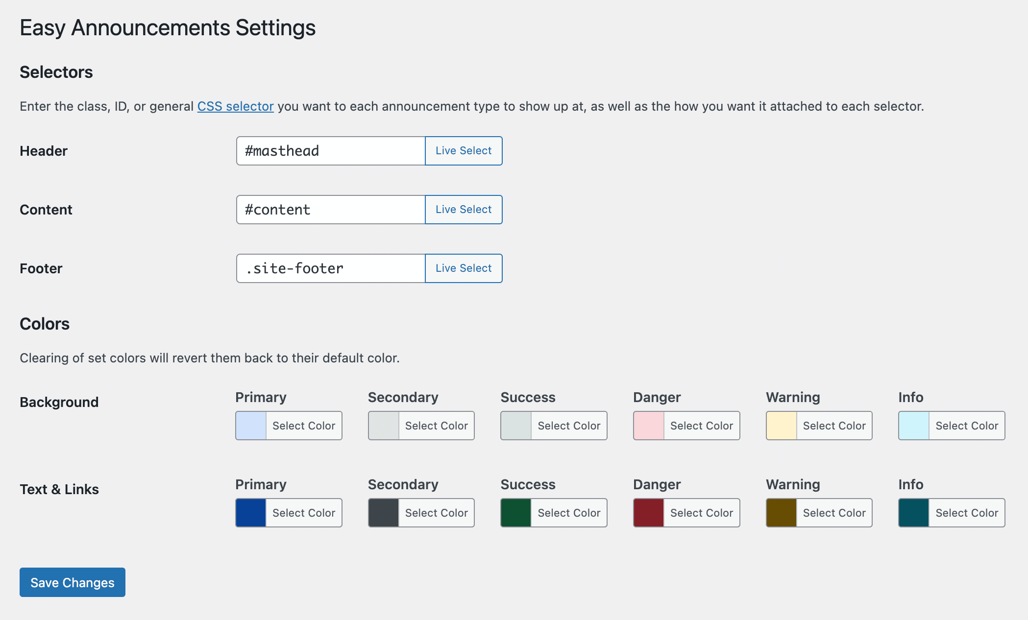
Task: Click the Easy Announcements Settings title
Action: pyautogui.click(x=168, y=28)
